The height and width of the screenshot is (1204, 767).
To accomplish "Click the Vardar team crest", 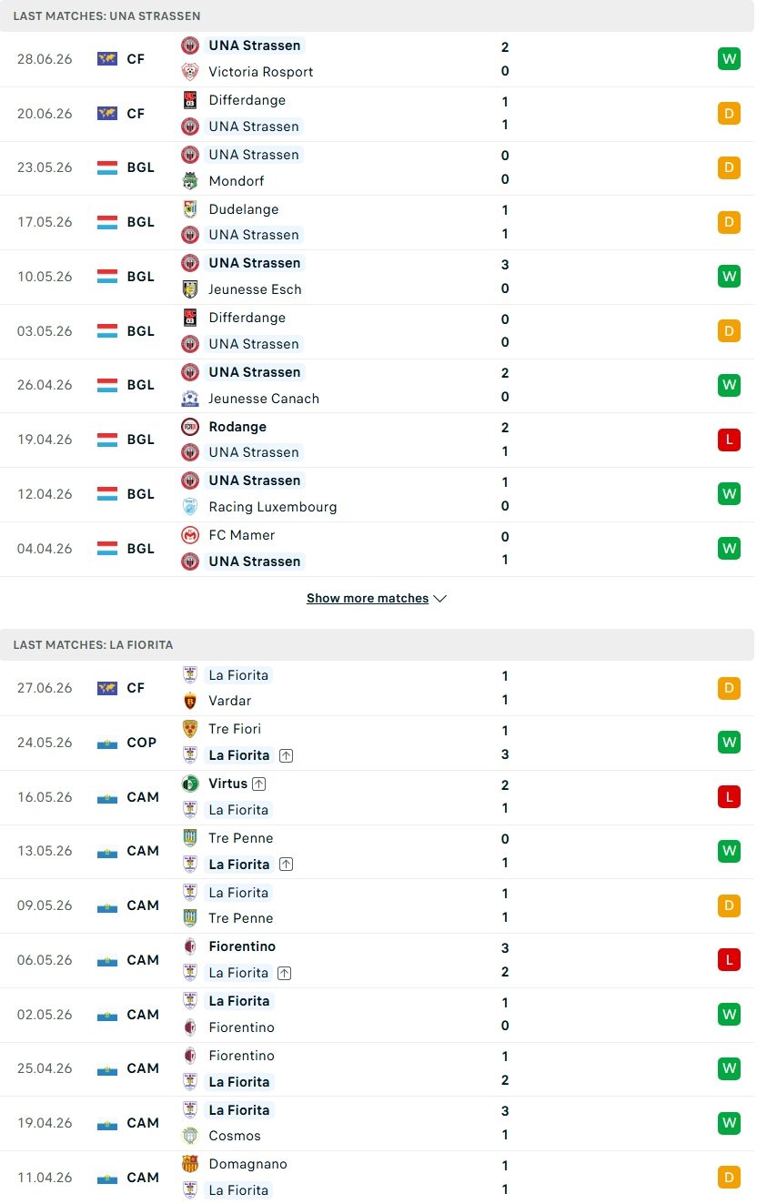I will click(190, 701).
